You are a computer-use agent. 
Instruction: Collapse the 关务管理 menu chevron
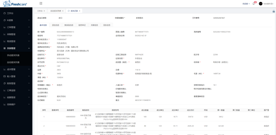(x=29, y=48)
